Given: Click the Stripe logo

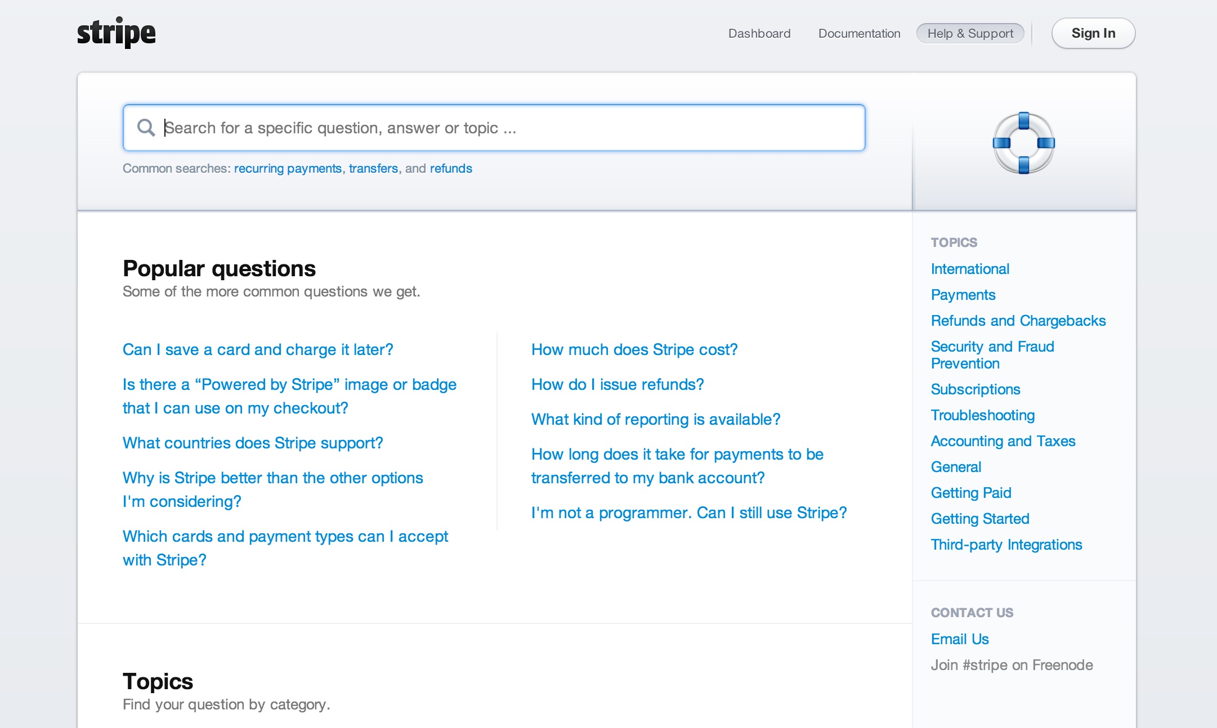Looking at the screenshot, I should pos(116,33).
